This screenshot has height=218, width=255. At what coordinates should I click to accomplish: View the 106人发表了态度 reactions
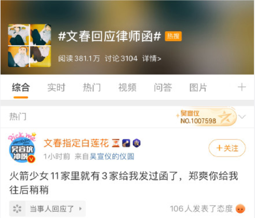coord(201,209)
